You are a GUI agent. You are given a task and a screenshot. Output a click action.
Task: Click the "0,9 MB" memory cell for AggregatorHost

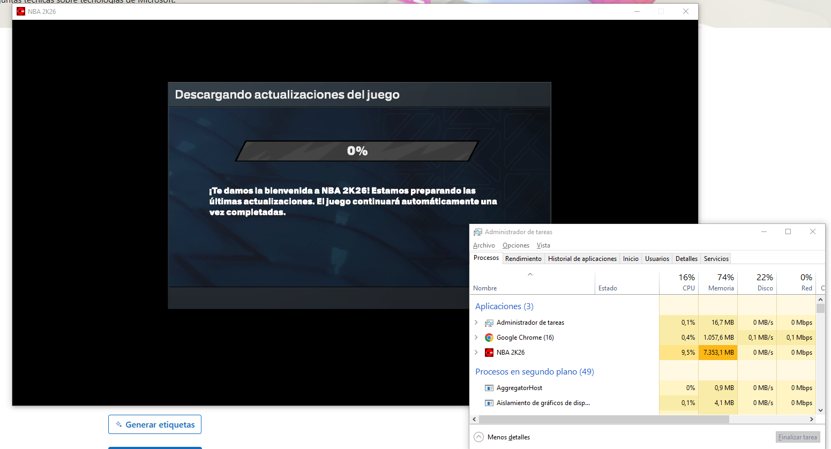tap(718, 388)
